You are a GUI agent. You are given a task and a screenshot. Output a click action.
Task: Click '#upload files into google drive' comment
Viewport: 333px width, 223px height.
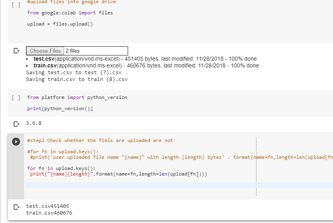[71, 2]
